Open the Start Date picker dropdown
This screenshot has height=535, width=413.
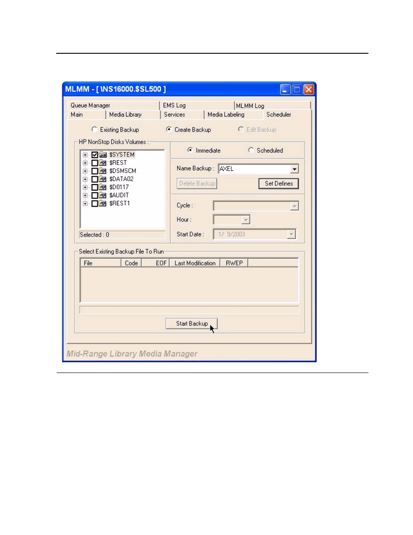291,234
